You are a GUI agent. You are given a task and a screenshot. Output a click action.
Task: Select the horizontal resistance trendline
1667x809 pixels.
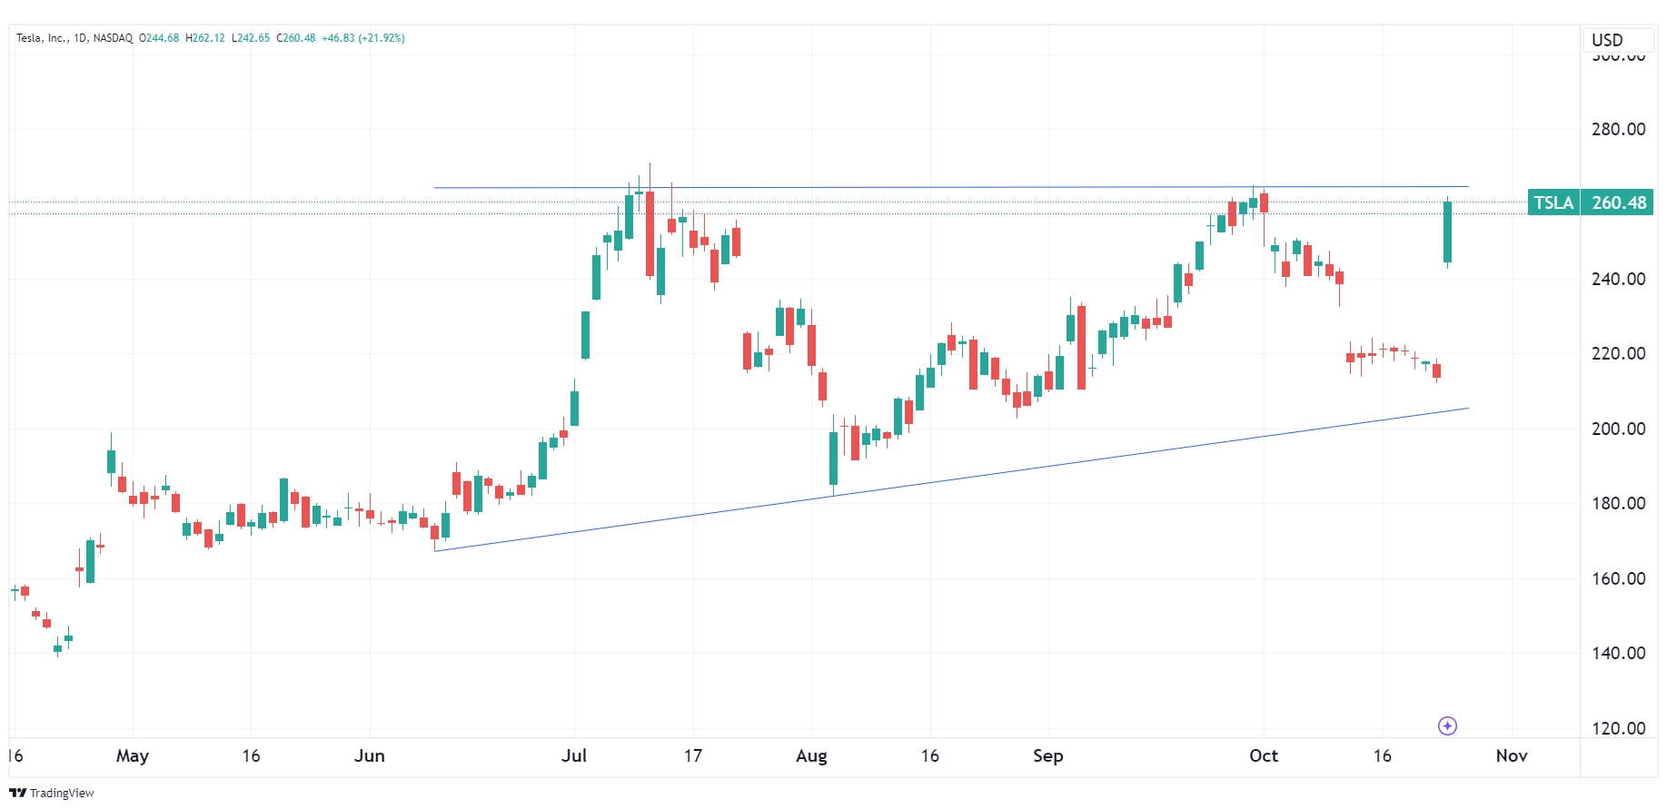pyautogui.click(x=951, y=187)
